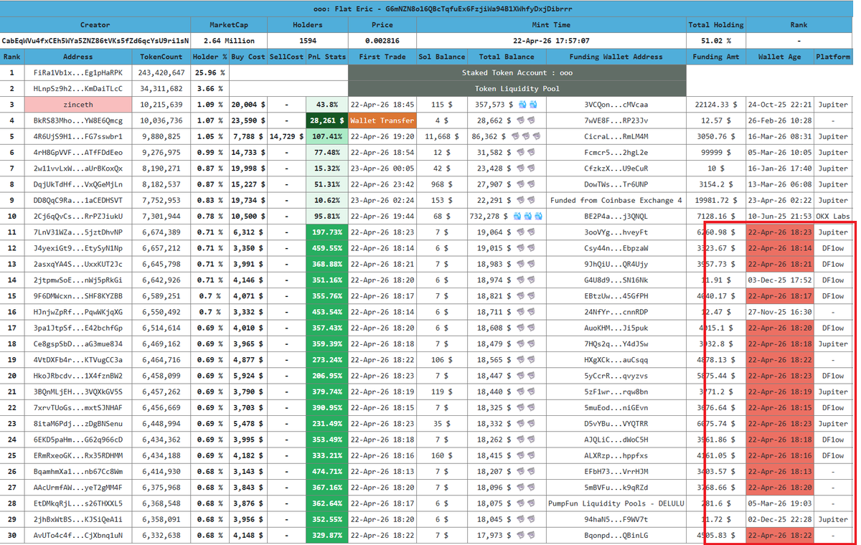Click the first shark icon beside 28,662 $
The width and height of the screenshot is (861, 545).
(522, 120)
